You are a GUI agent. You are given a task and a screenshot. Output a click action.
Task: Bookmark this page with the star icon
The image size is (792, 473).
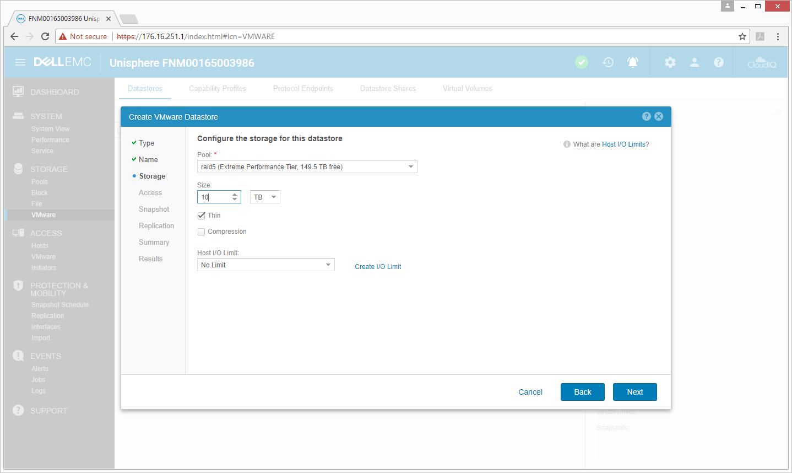(x=742, y=36)
